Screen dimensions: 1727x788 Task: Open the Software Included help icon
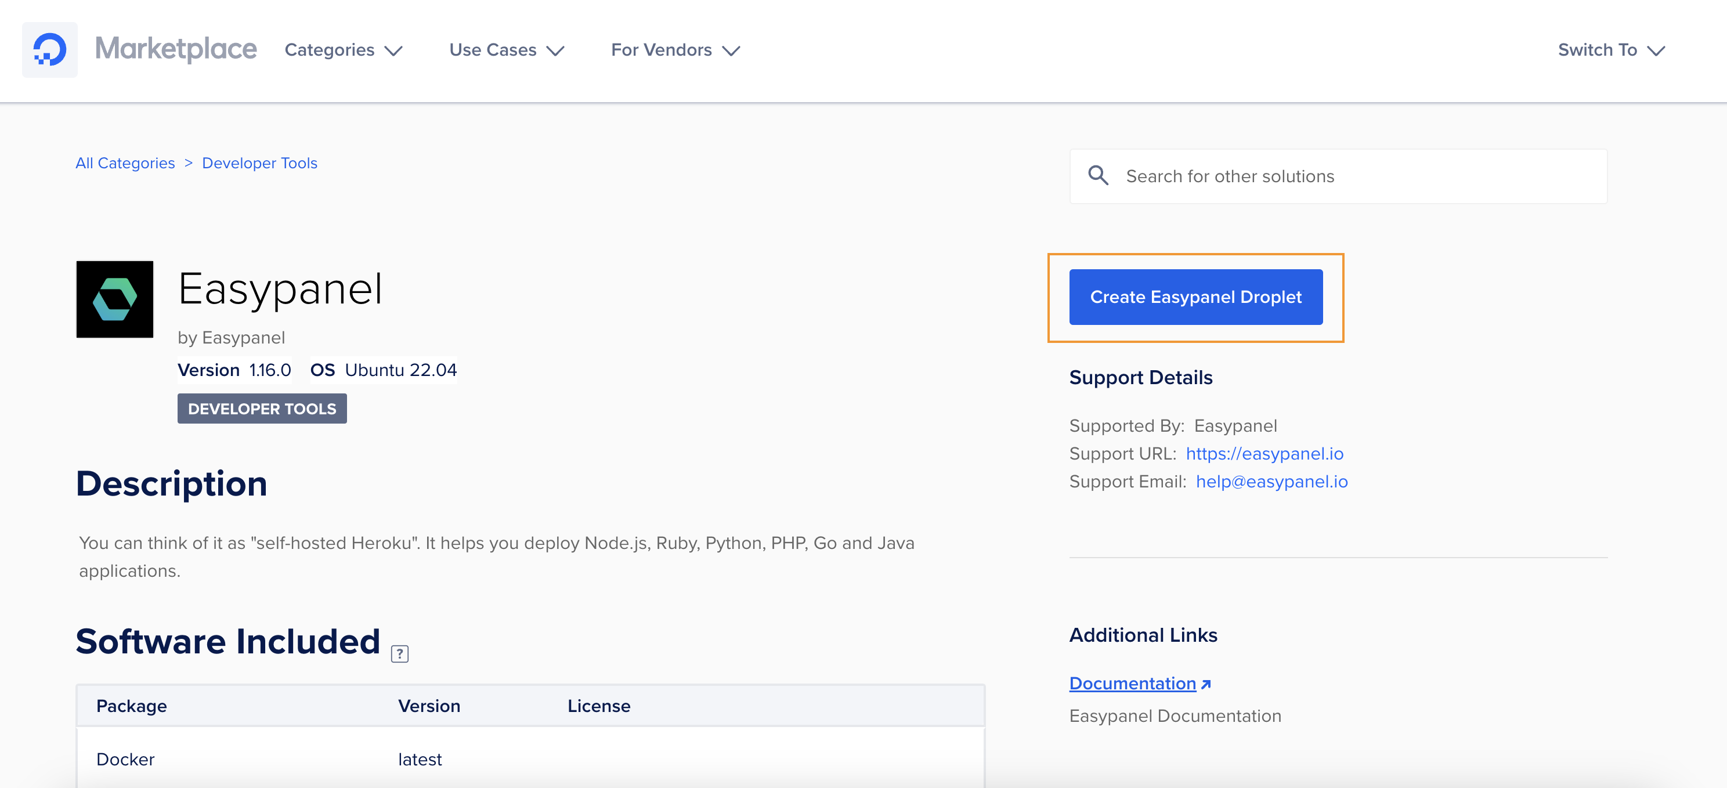(400, 653)
